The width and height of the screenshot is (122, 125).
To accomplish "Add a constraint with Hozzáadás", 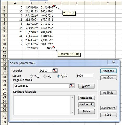I will tap(86, 98).
